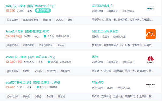Click chat bubble icon beside 张女士
This screenshot has width=162, height=101.
[38, 87]
